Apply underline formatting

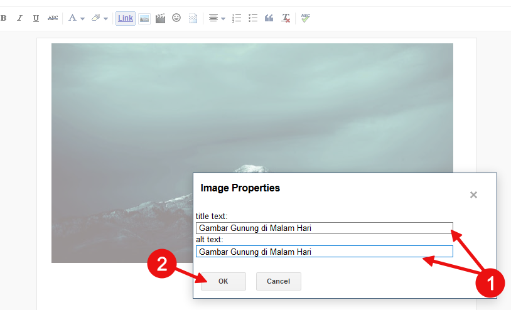coord(36,18)
